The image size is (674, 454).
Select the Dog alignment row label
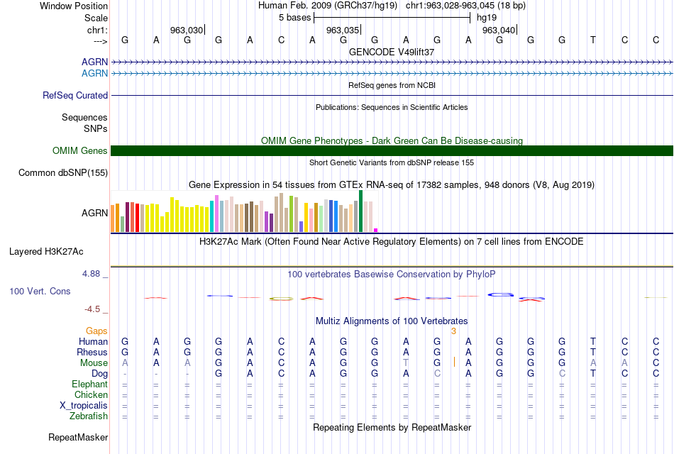click(100, 374)
